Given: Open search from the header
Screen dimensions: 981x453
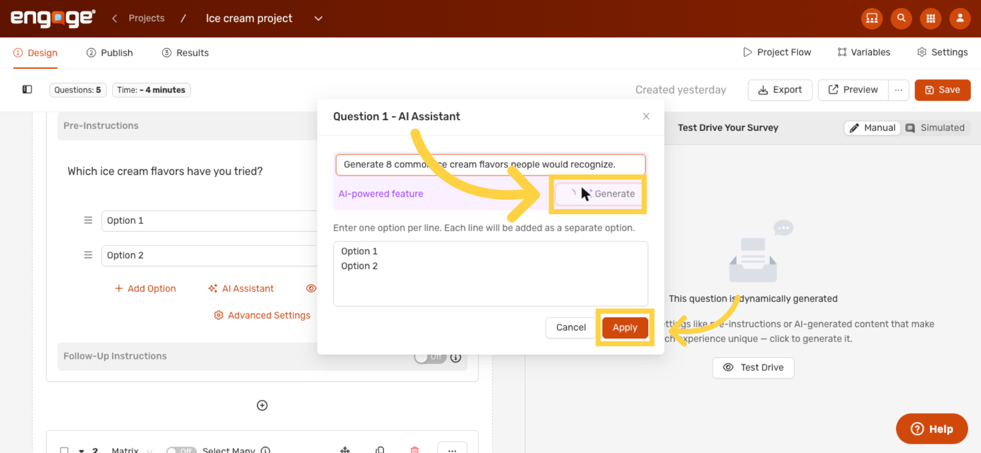Looking at the screenshot, I should click(901, 18).
